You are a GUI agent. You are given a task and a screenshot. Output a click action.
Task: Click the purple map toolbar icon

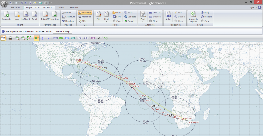pyautogui.click(x=93, y=38)
